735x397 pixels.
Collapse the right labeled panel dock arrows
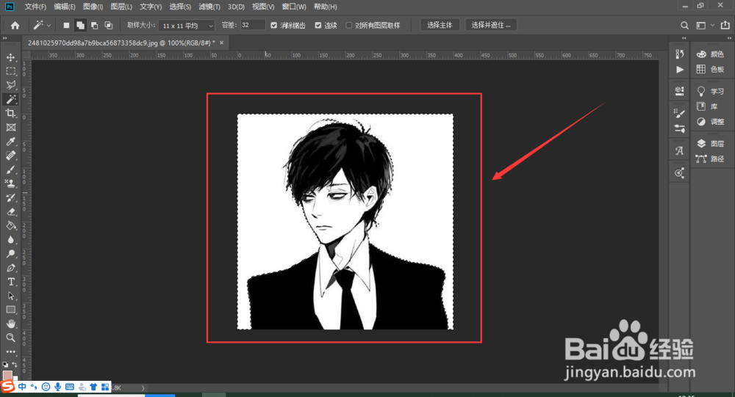[x=729, y=38]
